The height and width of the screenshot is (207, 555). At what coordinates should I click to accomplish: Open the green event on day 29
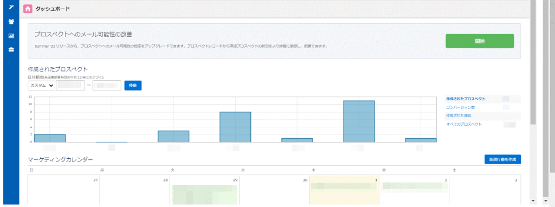pos(204,194)
